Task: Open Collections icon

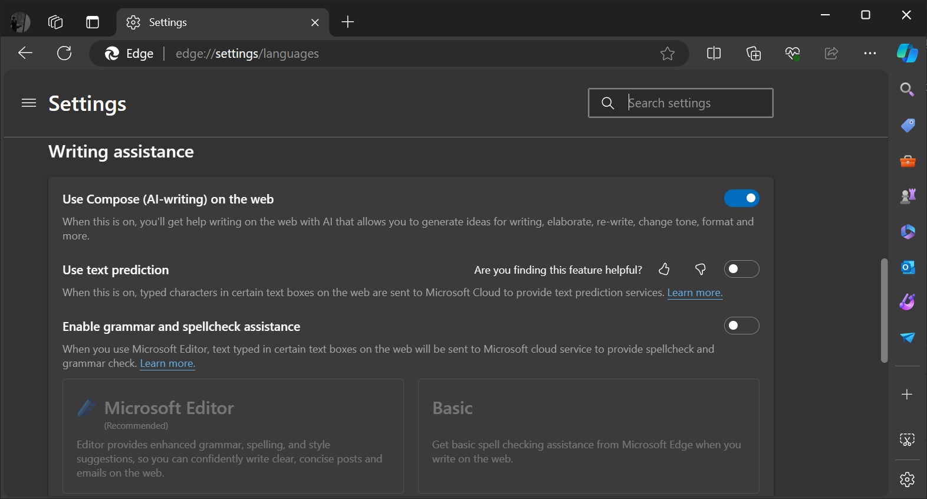Action: (x=754, y=54)
